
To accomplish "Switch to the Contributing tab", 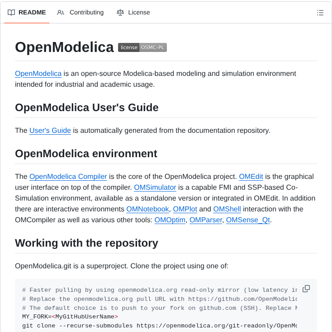I will pyautogui.click(x=81, y=13).
